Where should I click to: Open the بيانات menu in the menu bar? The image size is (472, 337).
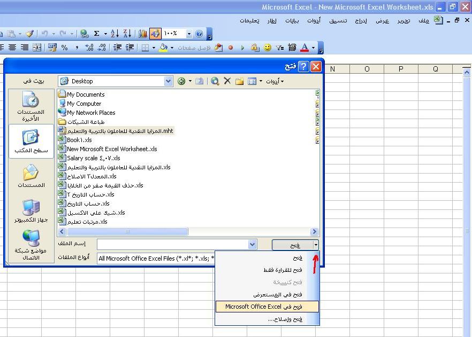click(292, 20)
